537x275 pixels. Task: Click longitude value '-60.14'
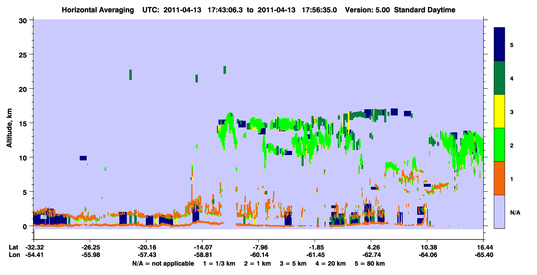coord(259,255)
